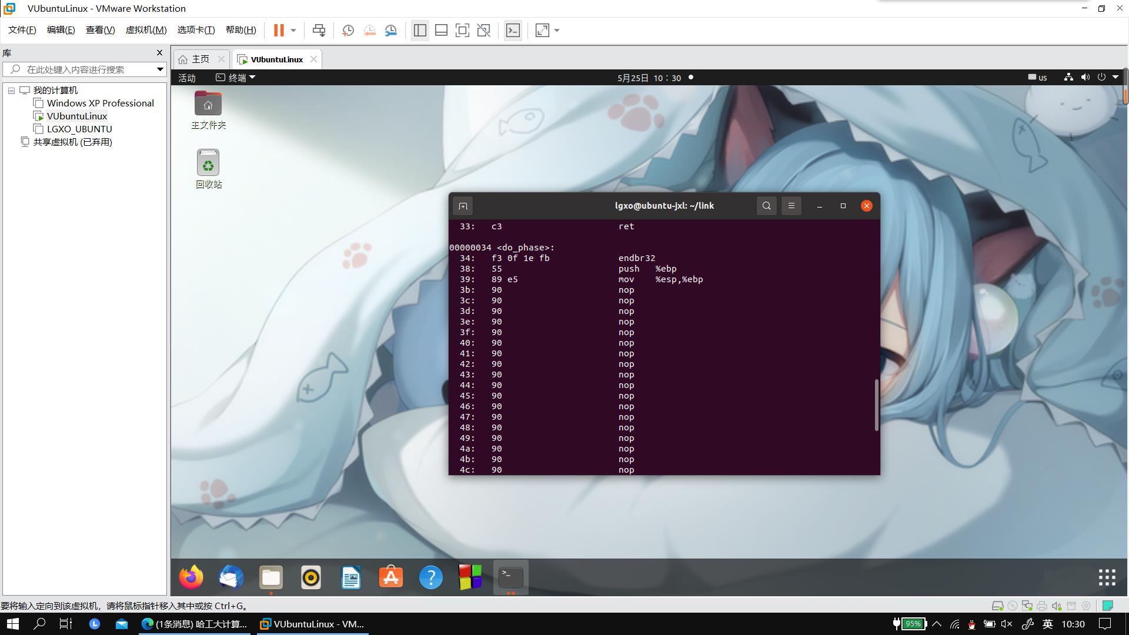Send Ctrl+Alt+Del to the virtual machine
Image resolution: width=1129 pixels, height=635 pixels.
(x=319, y=31)
